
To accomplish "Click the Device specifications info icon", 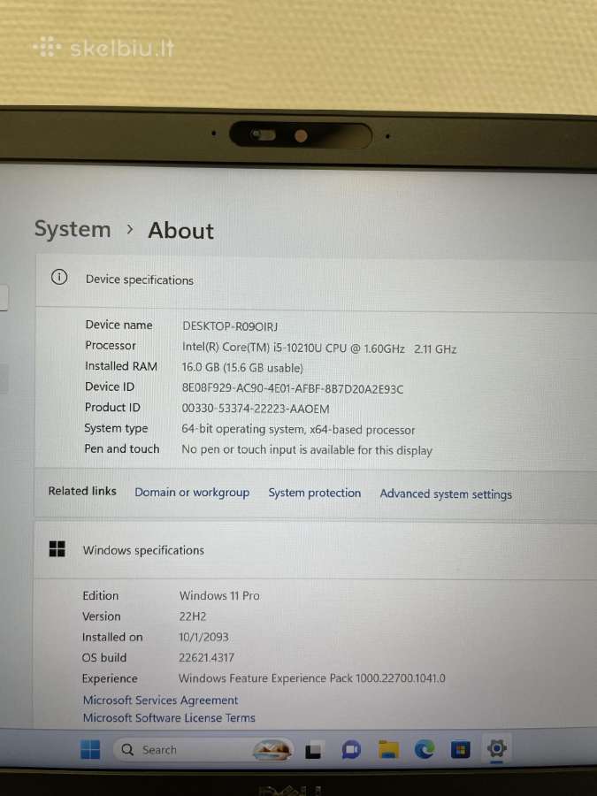I will (59, 277).
